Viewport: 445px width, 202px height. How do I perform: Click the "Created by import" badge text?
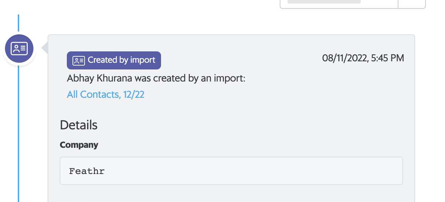coord(122,60)
